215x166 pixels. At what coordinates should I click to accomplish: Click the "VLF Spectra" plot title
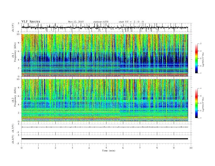pos(31,21)
